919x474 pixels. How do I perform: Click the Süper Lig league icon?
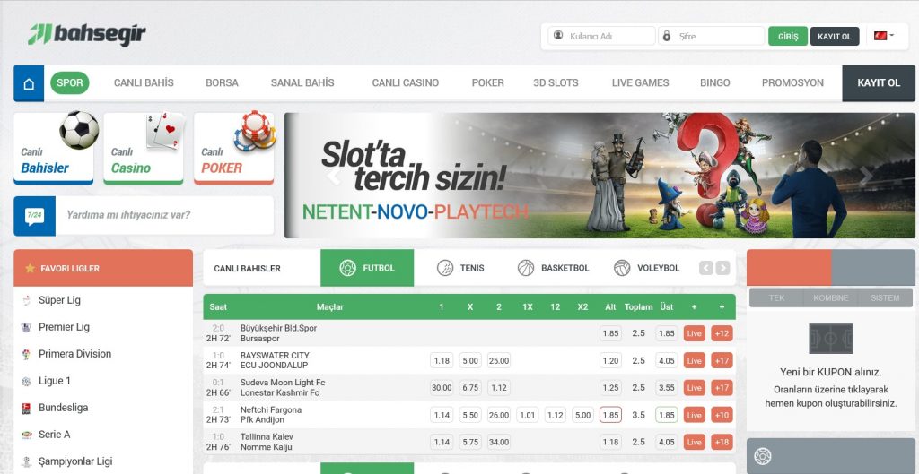coord(26,301)
